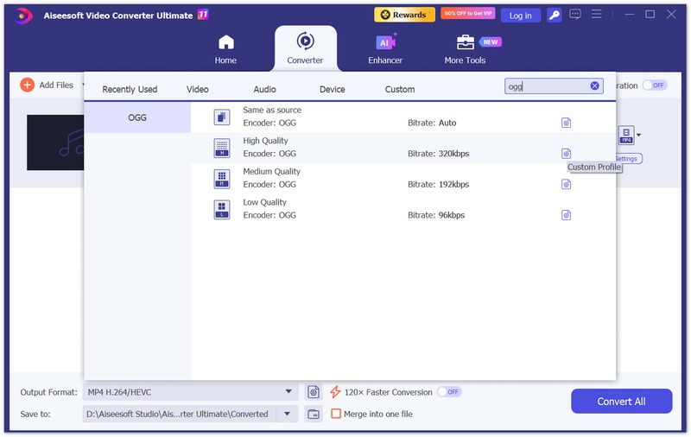691x437 pixels.
Task: Select the Recently Used tab
Action: click(x=130, y=90)
